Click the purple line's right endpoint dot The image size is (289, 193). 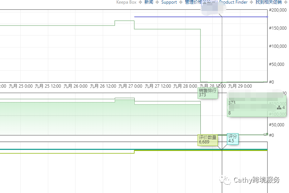click(x=267, y=17)
